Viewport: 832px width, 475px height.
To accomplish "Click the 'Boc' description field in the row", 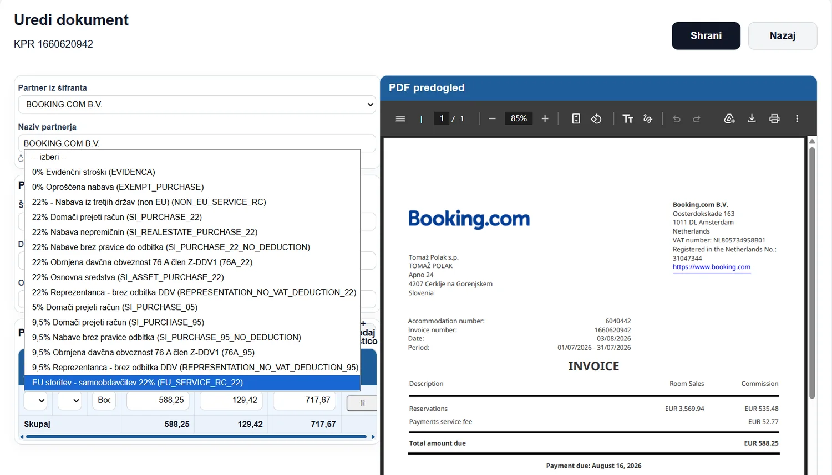I will click(104, 400).
